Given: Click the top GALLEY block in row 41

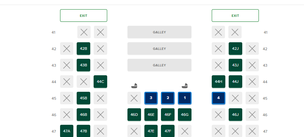Looking at the screenshot, I should click(159, 32).
